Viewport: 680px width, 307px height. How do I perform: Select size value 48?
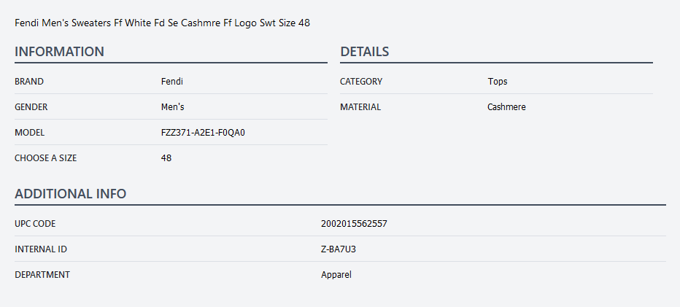click(166, 158)
